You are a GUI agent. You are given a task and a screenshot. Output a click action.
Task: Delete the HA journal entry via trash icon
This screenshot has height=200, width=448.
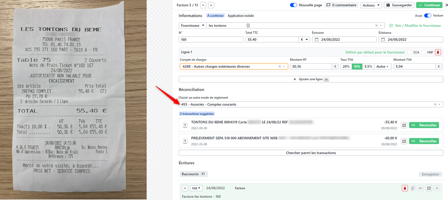point(405,188)
